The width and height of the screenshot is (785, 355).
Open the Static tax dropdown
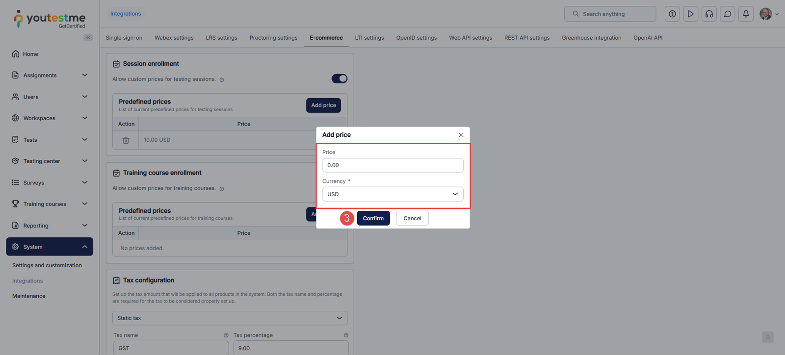click(230, 318)
